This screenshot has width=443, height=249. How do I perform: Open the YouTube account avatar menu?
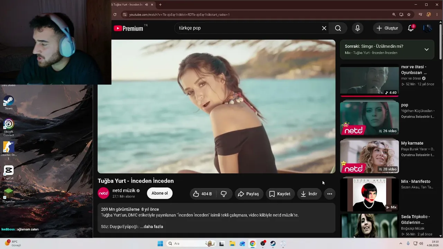point(427,28)
